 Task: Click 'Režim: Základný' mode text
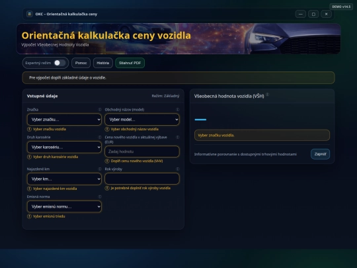[165, 96]
